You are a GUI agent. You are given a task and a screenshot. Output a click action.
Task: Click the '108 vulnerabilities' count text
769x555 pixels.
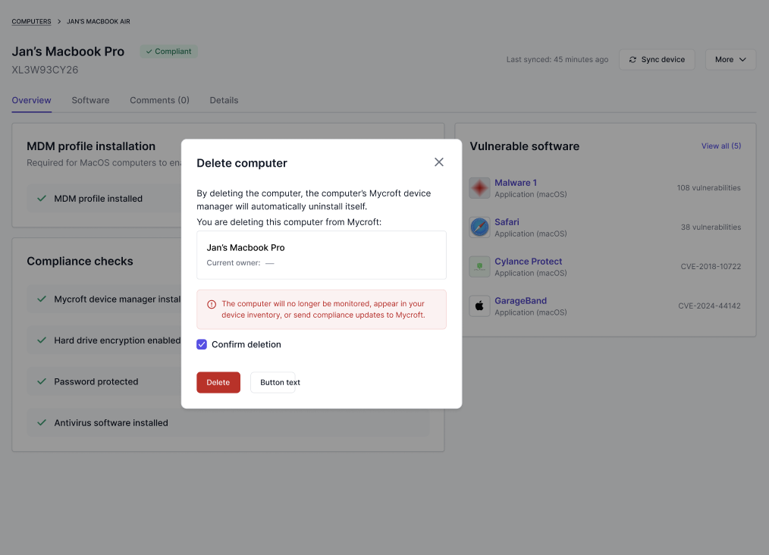708,188
